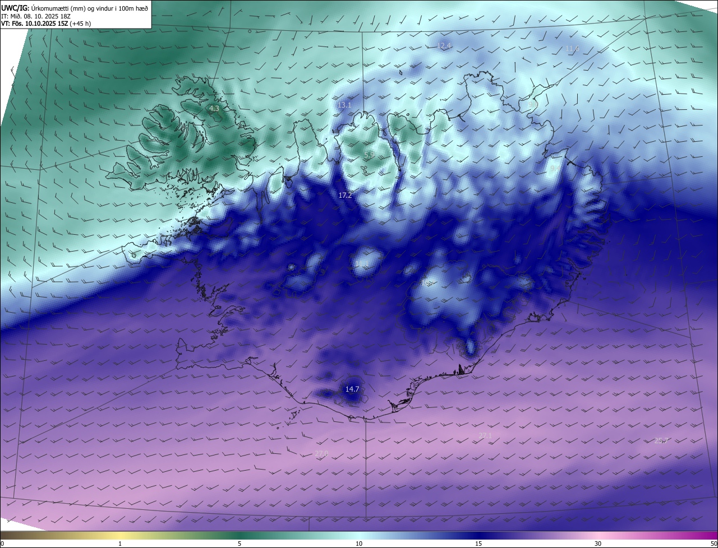Click the colorbar tick label '50'
The image size is (718, 548).
[x=714, y=544]
